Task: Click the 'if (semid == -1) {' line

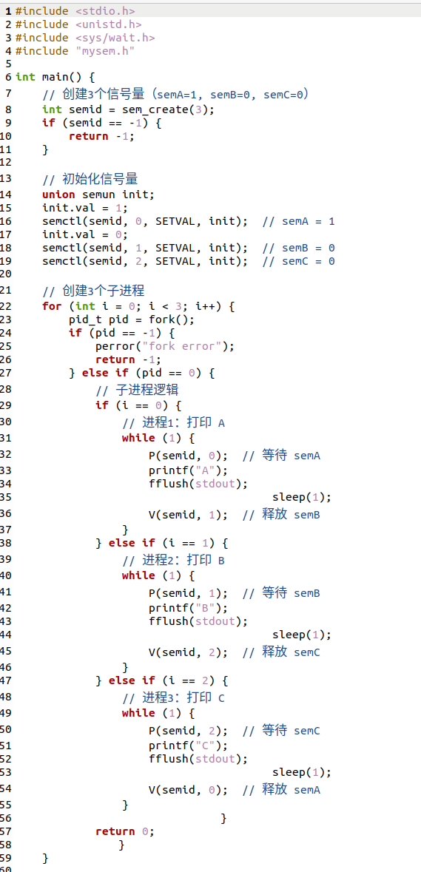Action: point(102,122)
